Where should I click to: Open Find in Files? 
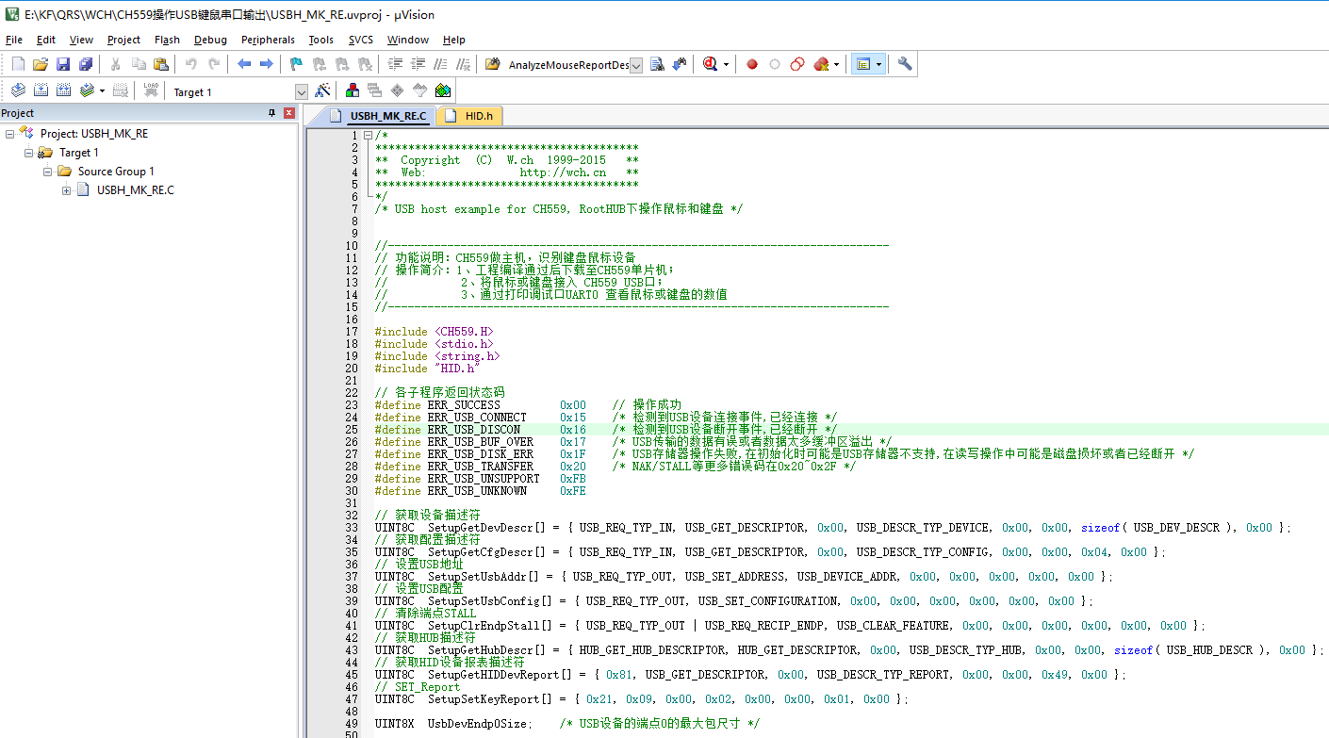click(493, 64)
